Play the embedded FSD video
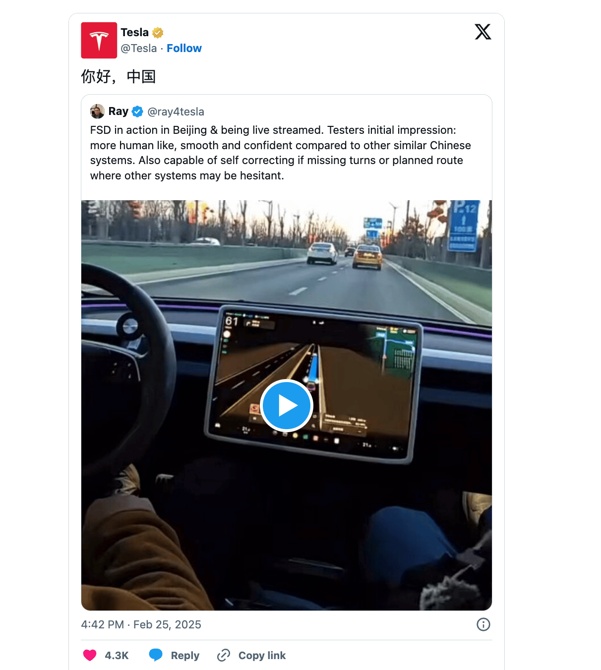The width and height of the screenshot is (601, 670). click(x=287, y=405)
